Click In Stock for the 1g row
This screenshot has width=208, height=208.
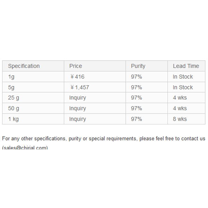[x=183, y=77]
